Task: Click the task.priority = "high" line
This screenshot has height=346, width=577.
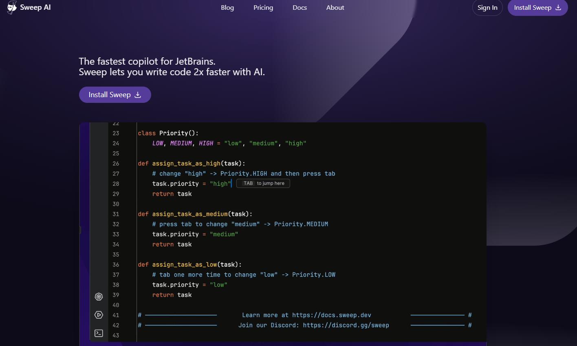Action: (192, 184)
